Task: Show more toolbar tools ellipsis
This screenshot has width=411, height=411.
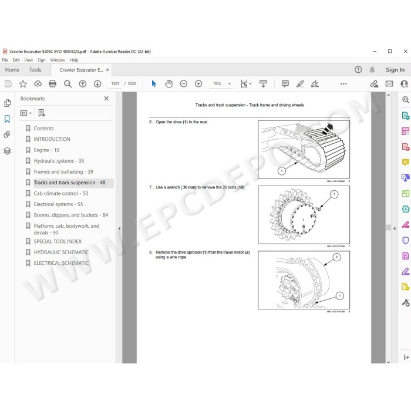Action: [x=343, y=84]
